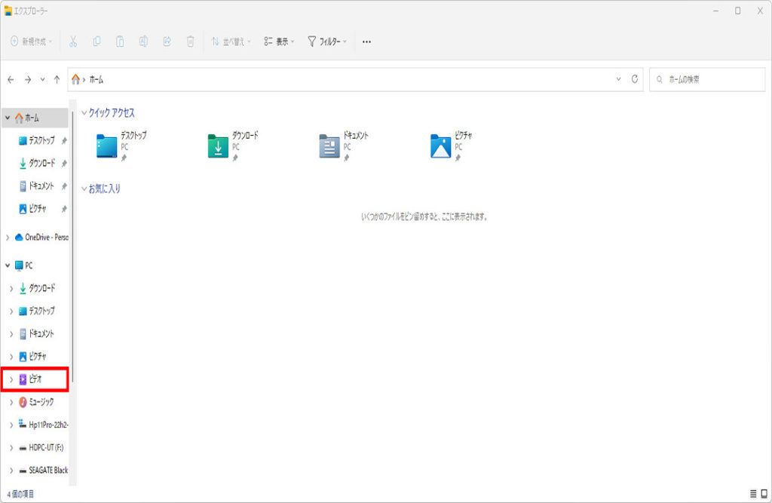Open the フィルター filter menu
The image size is (772, 503).
pyautogui.click(x=326, y=41)
